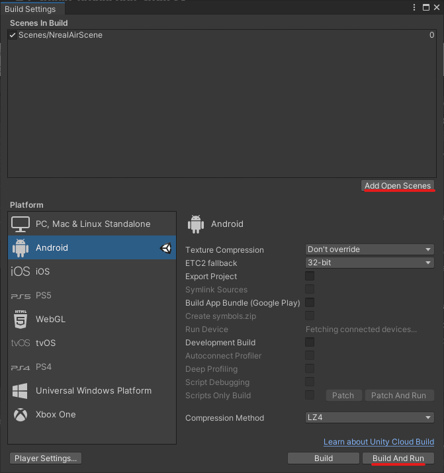
Task: Click Android label in settings header
Action: tap(227, 224)
